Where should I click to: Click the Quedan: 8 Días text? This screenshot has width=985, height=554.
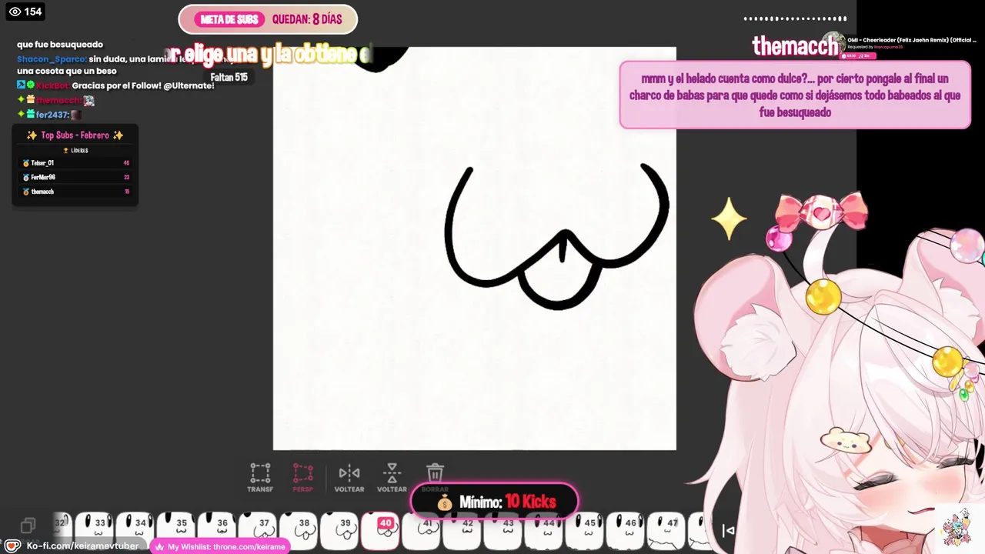pos(307,20)
